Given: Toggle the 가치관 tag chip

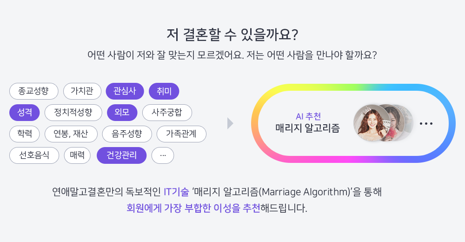Looking at the screenshot, I should 82,91.
